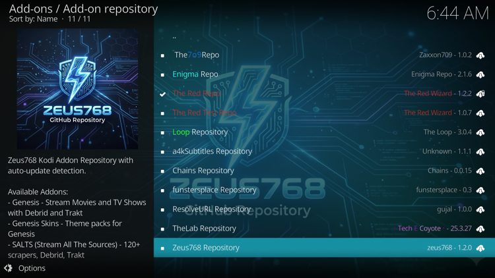Select The Red Test Repo entry
Image resolution: width=495 pixels, height=278 pixels.
pyautogui.click(x=324, y=113)
